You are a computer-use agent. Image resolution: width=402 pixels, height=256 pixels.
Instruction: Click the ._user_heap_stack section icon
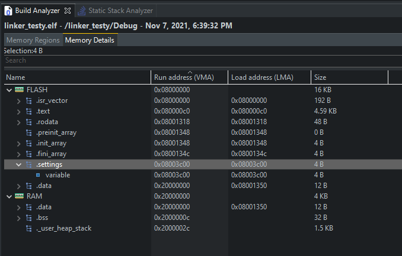click(x=29, y=228)
